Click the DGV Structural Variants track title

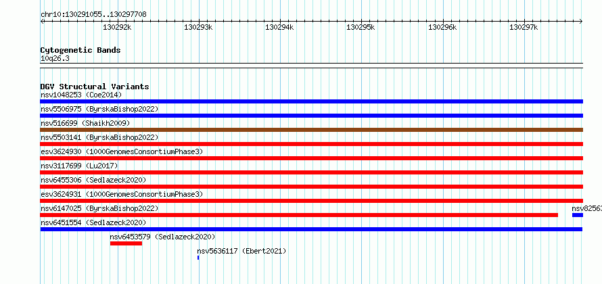pos(95,87)
